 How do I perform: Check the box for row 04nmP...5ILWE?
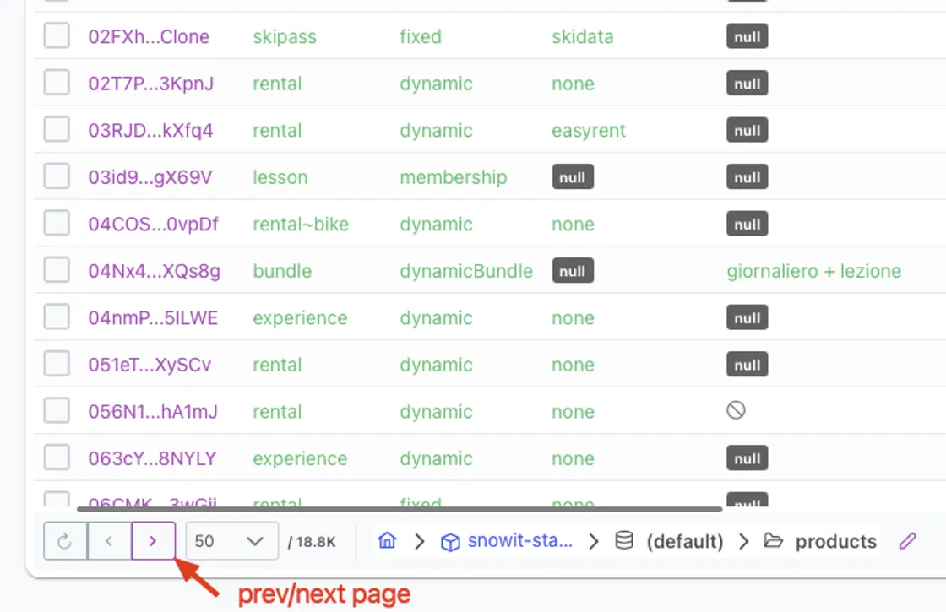tap(57, 317)
